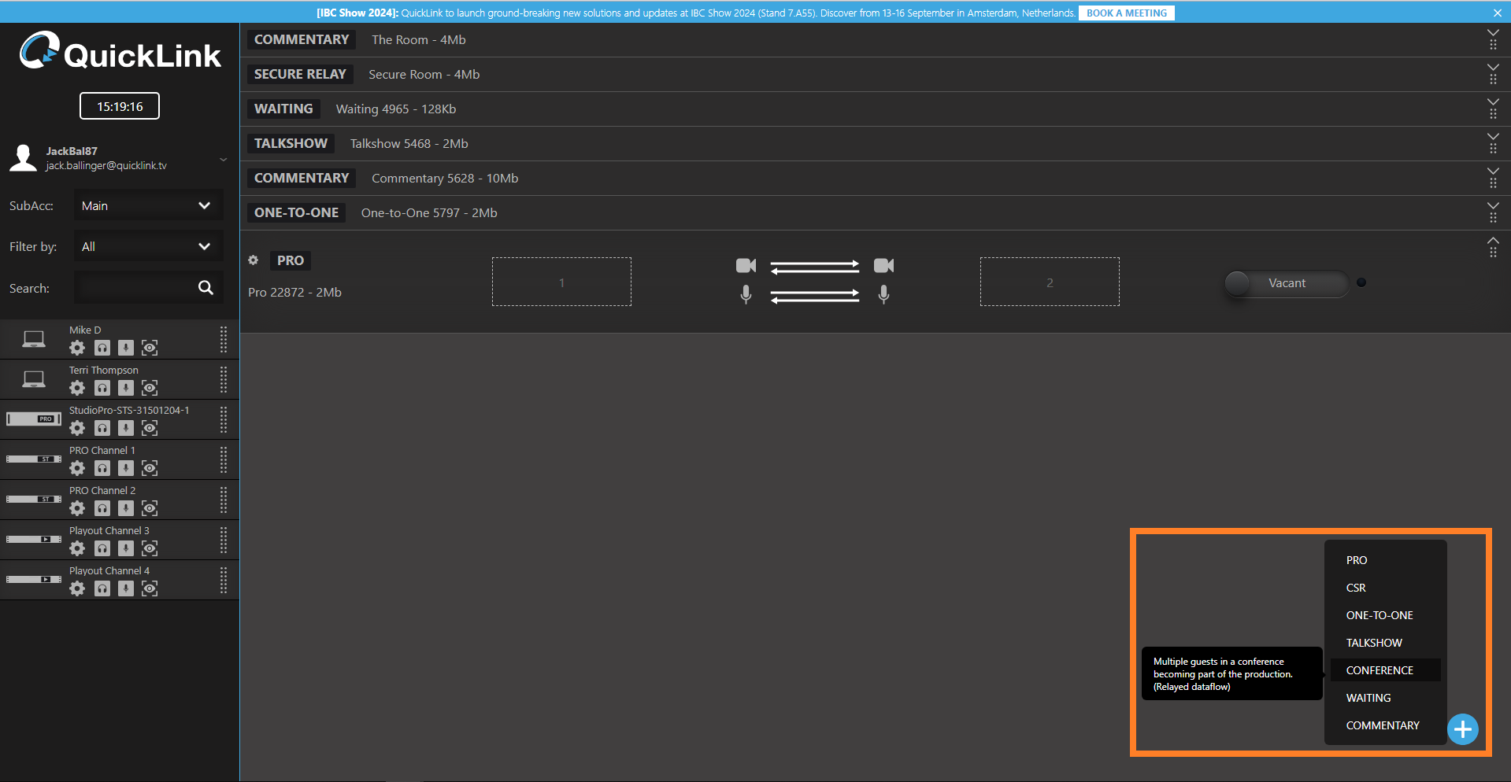Image resolution: width=1511 pixels, height=782 pixels.
Task: Click the search magnifier icon
Action: [206, 288]
